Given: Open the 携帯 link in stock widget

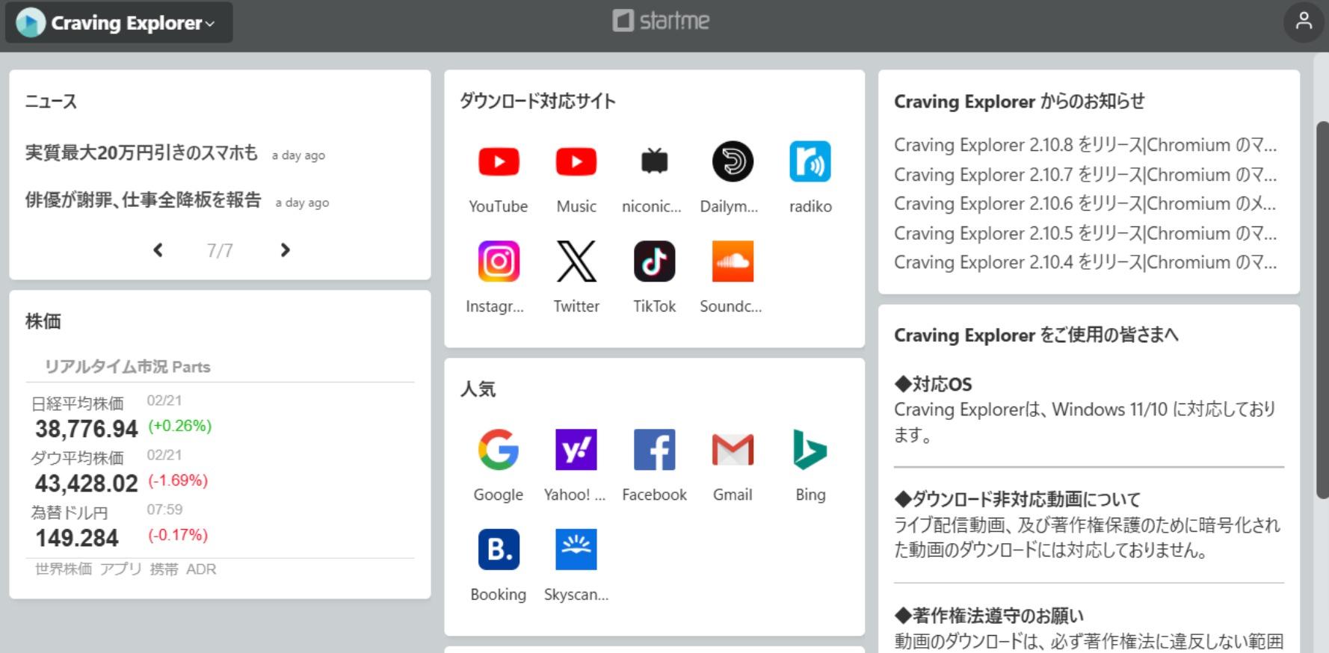Looking at the screenshot, I should pyautogui.click(x=164, y=569).
